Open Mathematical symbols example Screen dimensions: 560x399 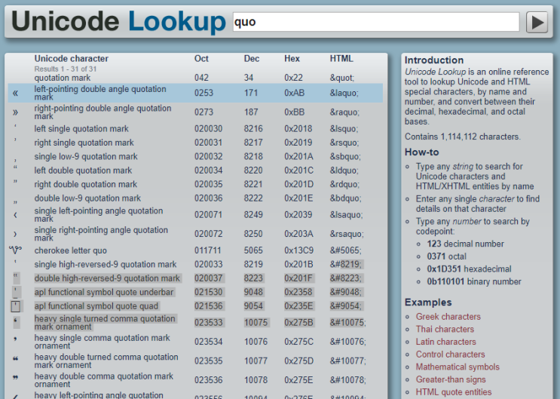point(457,367)
